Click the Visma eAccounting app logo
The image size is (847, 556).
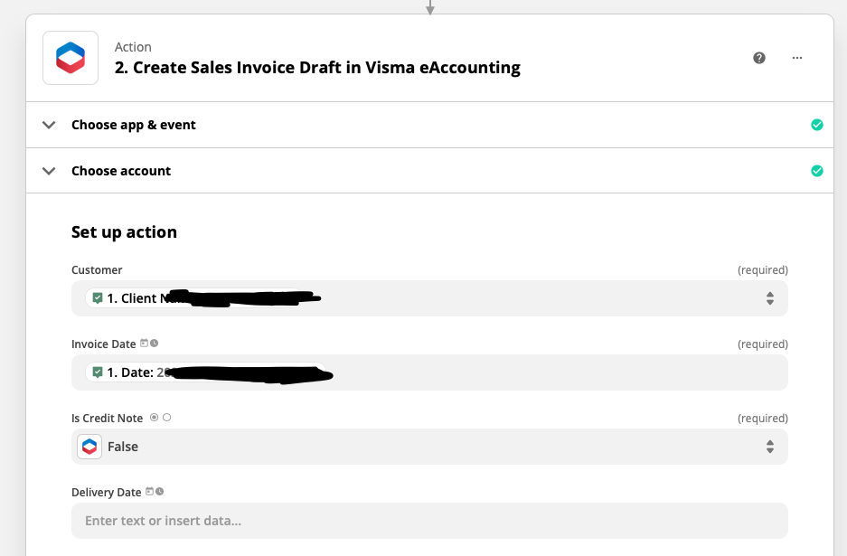click(71, 58)
